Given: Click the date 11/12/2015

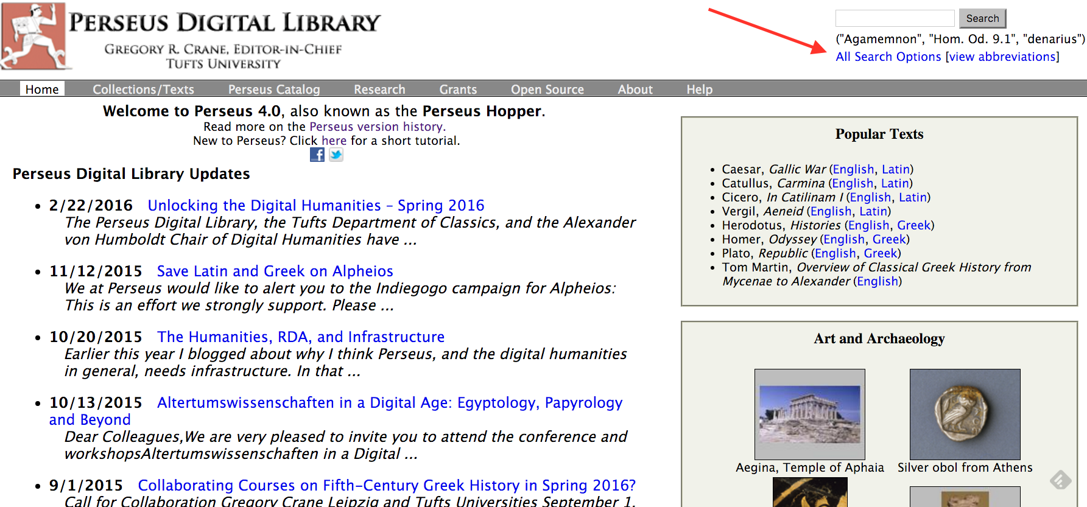Looking at the screenshot, I should click(96, 271).
